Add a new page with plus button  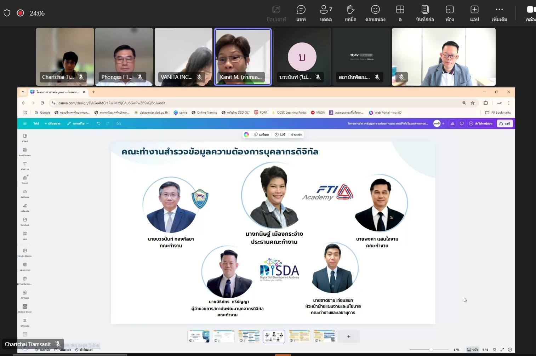(348, 337)
